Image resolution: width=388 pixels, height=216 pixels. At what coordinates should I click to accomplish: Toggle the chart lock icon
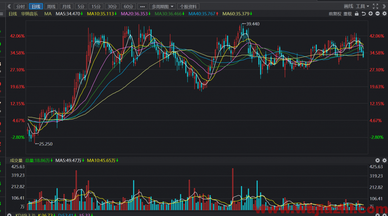(x=357, y=14)
